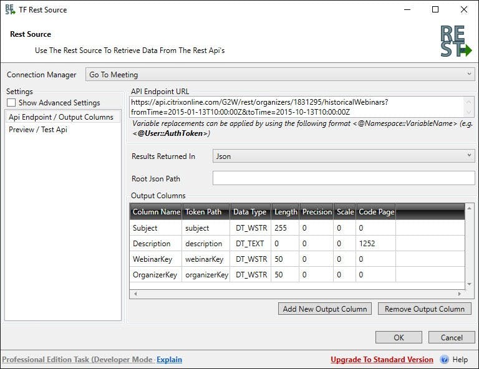Click the large REST logo in header
This screenshot has height=369, width=479.
456,42
